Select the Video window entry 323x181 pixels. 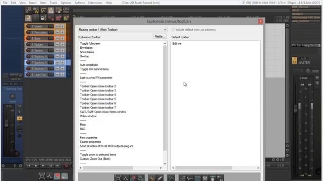coord(88,116)
